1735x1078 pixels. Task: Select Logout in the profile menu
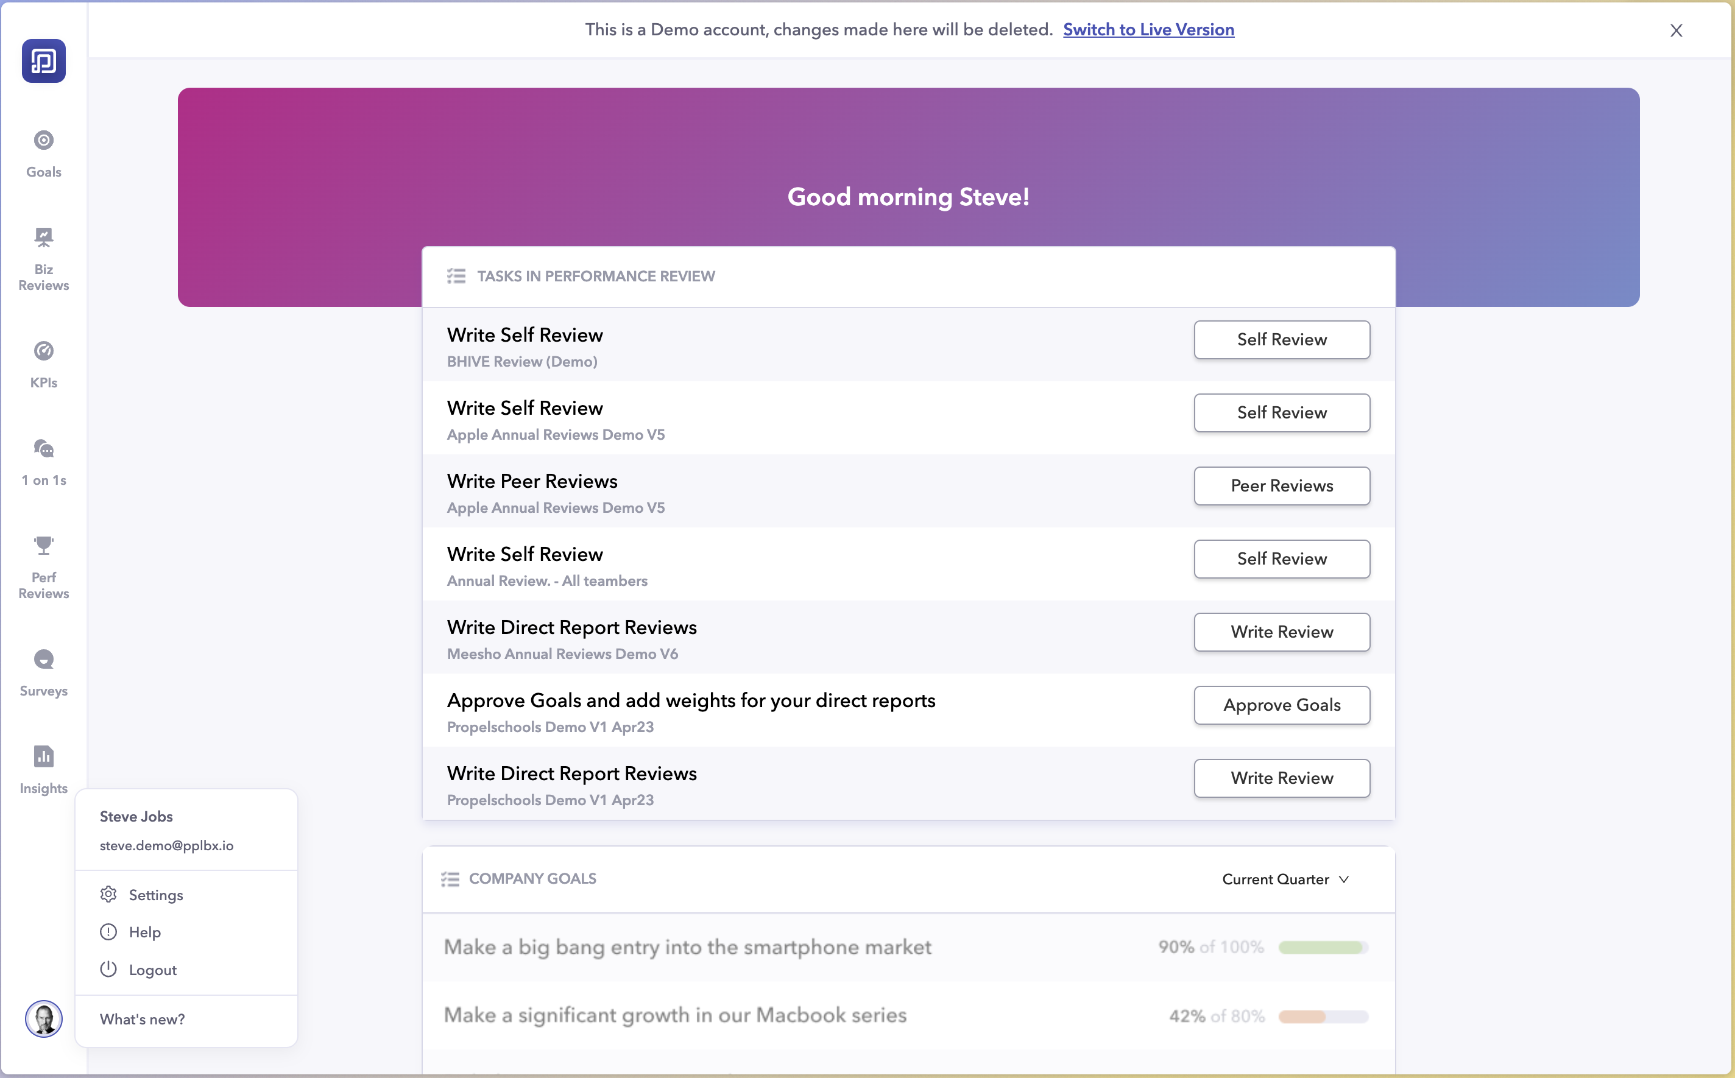click(x=153, y=970)
